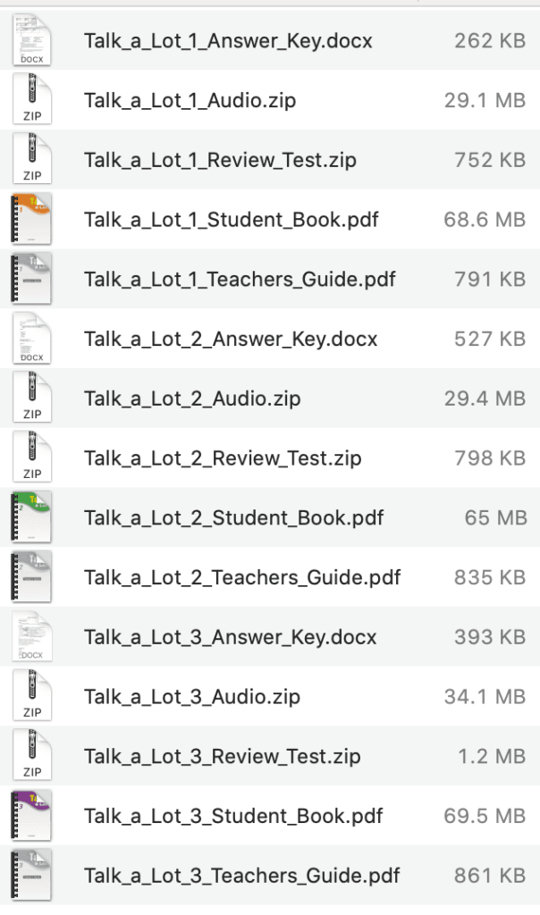Select the DOCX icon for Talk_a_Lot_2_Answer_Key

[x=31, y=339]
